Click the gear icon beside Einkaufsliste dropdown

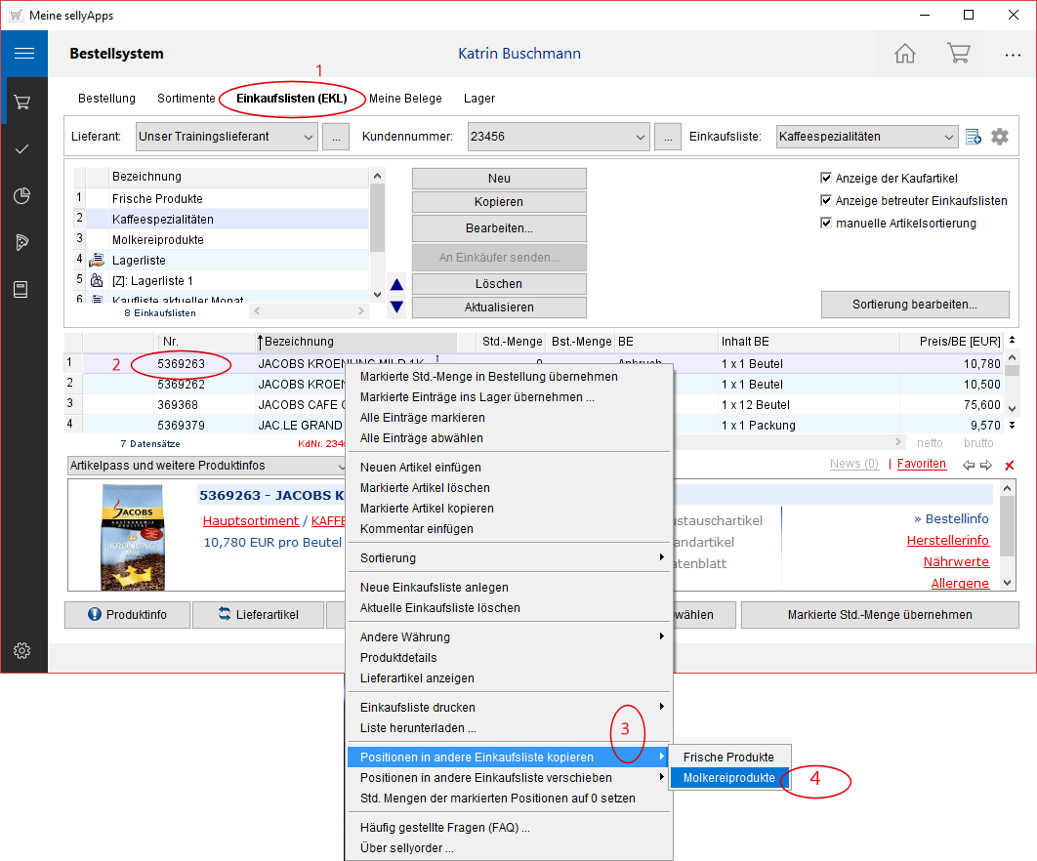pyautogui.click(x=999, y=137)
